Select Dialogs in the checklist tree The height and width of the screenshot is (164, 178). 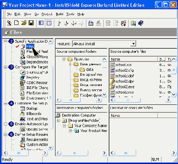click(x=32, y=108)
